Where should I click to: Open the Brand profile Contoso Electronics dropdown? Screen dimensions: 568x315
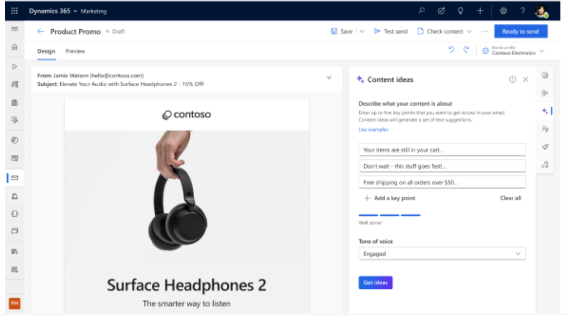pos(513,50)
